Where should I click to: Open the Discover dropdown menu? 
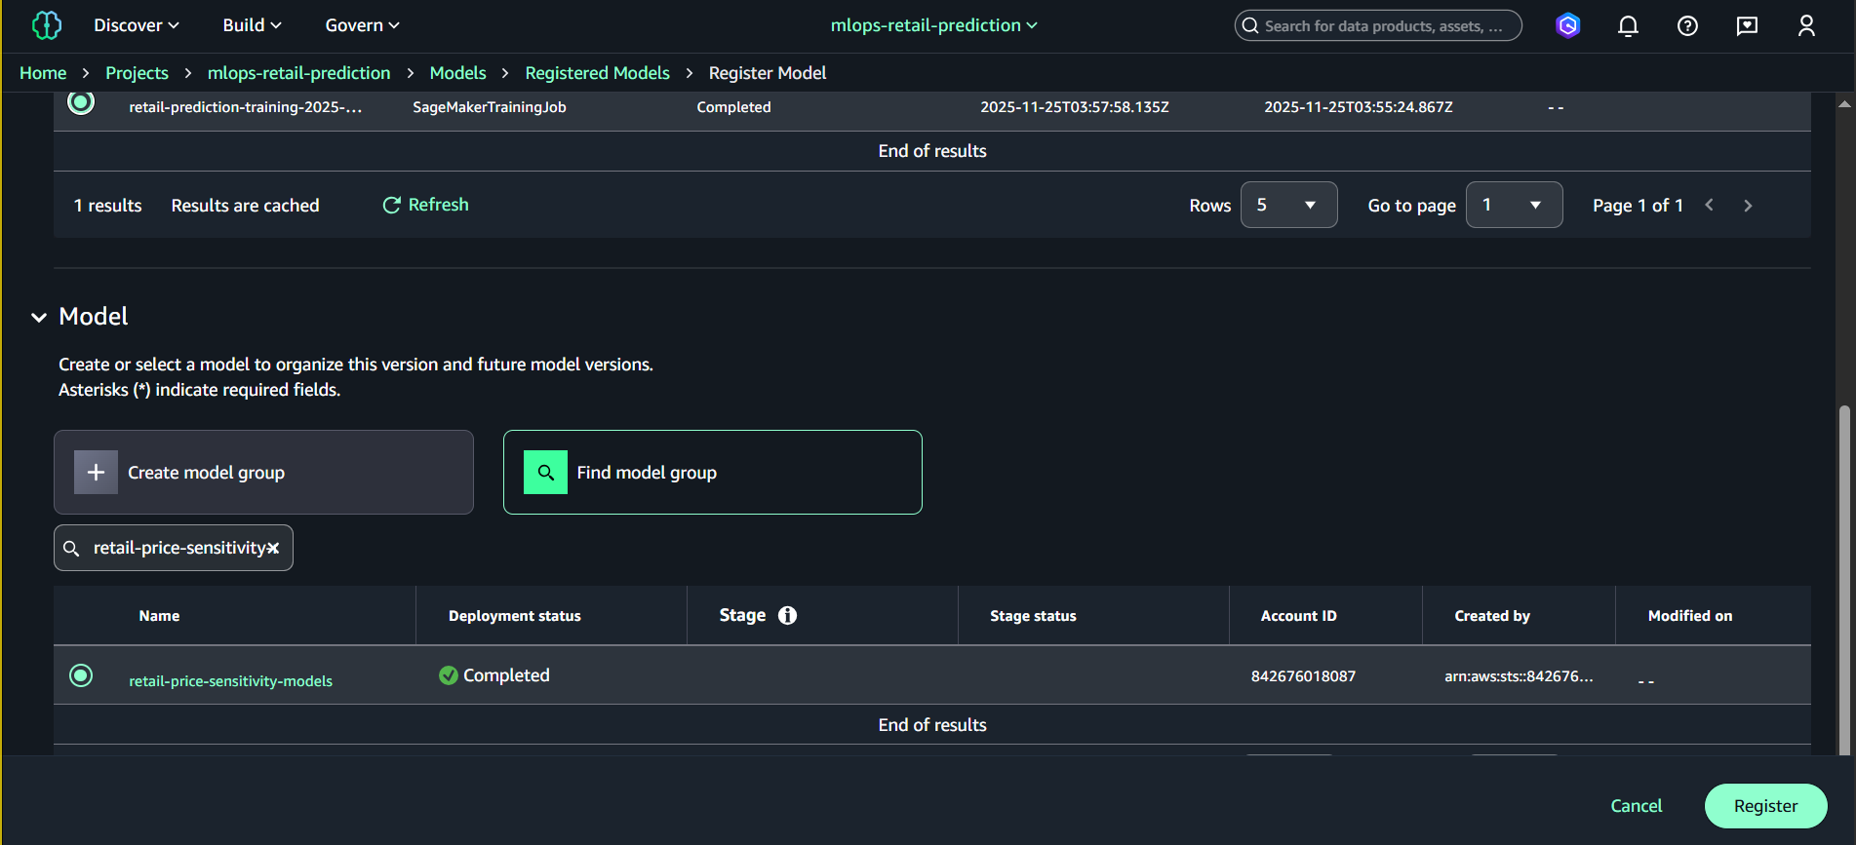coord(137,25)
